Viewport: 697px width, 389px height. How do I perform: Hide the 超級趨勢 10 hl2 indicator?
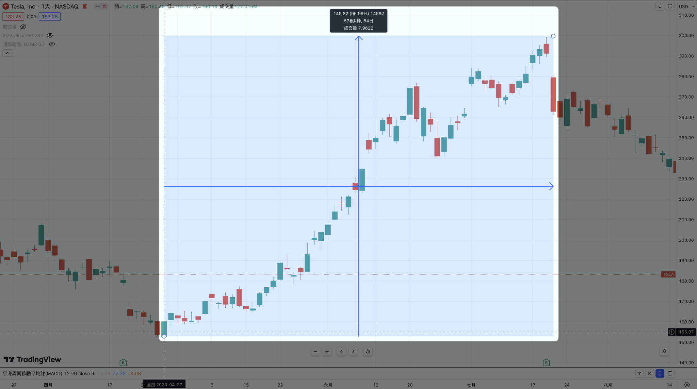52,44
